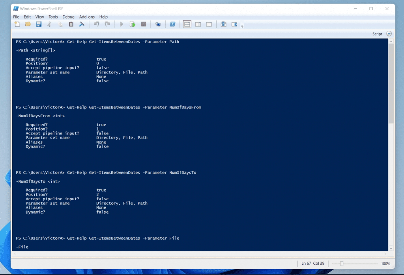The image size is (404, 275).
Task: Open the Help menu
Action: [x=103, y=17]
